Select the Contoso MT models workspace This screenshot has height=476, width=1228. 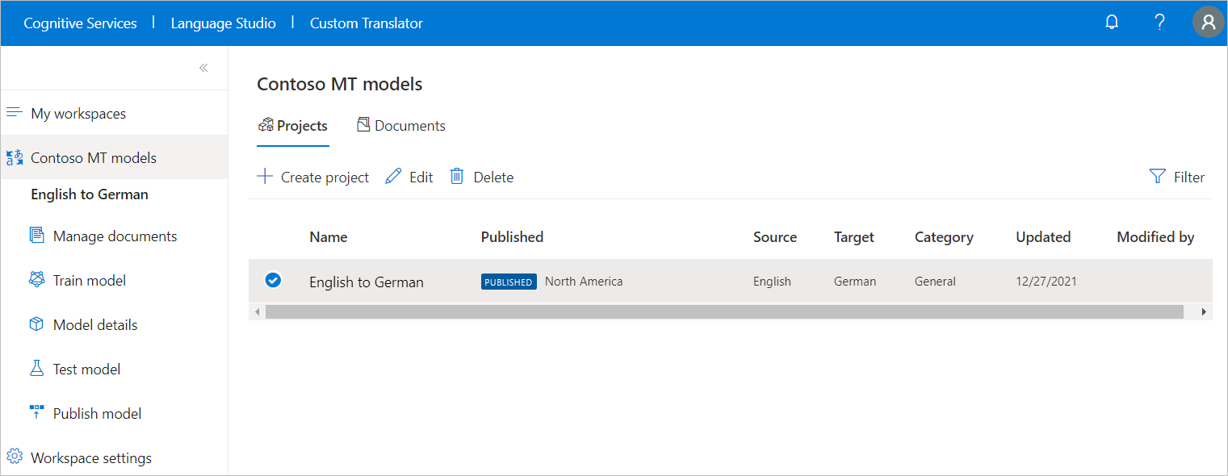pos(94,157)
